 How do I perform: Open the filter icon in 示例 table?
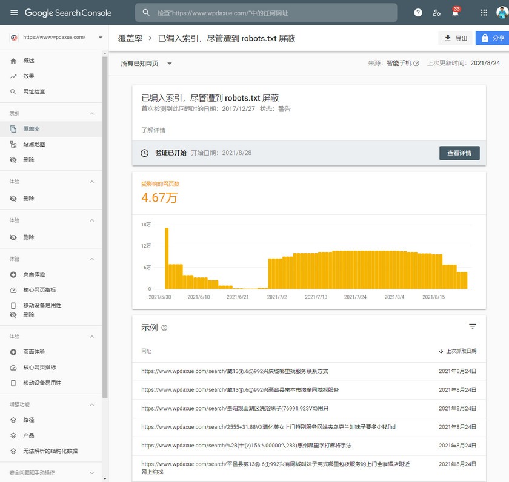coord(472,326)
